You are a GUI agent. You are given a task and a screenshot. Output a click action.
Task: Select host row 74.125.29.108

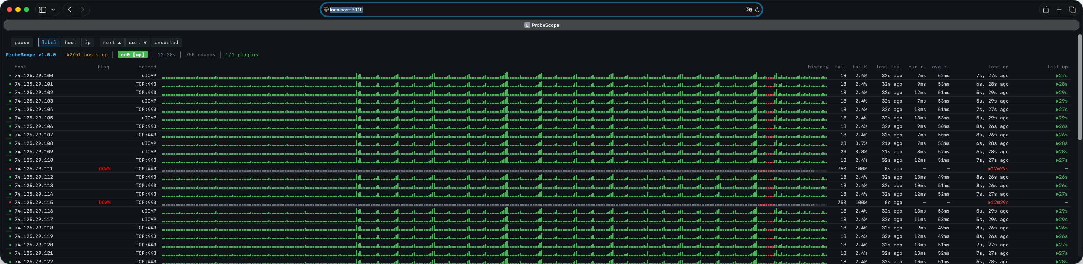[538, 143]
